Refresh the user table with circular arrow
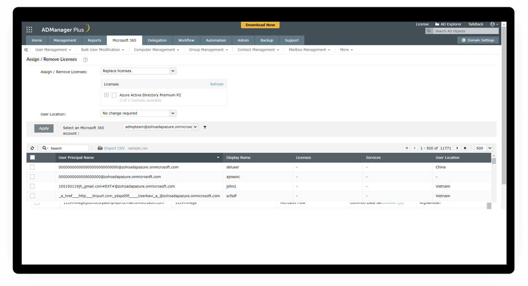528x286 pixels. click(x=32, y=148)
